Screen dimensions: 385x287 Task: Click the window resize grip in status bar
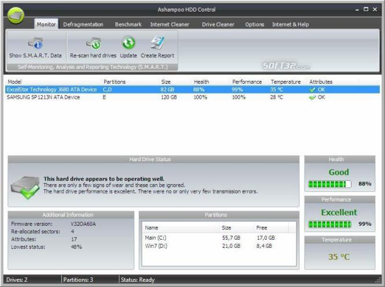coord(378,280)
